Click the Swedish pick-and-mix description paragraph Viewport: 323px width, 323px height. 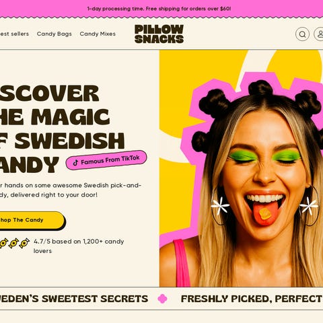pyautogui.click(x=71, y=190)
